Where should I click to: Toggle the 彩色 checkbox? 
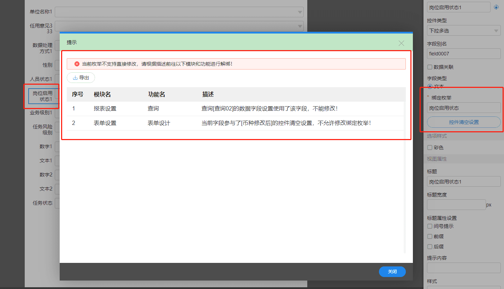(x=430, y=147)
